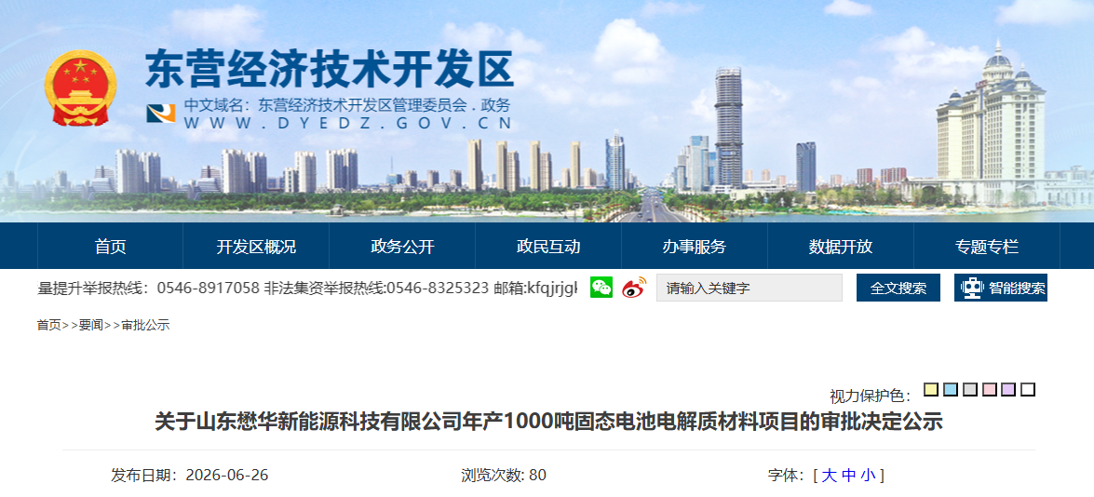The width and height of the screenshot is (1094, 497).
Task: Open the WeChat icon
Action: pos(601,288)
